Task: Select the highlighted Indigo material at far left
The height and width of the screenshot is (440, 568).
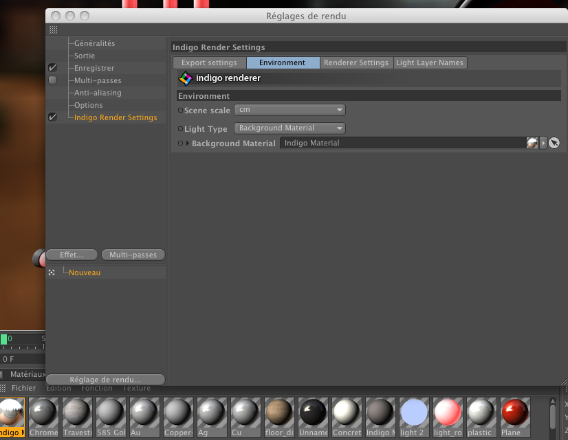Action: click(12, 417)
